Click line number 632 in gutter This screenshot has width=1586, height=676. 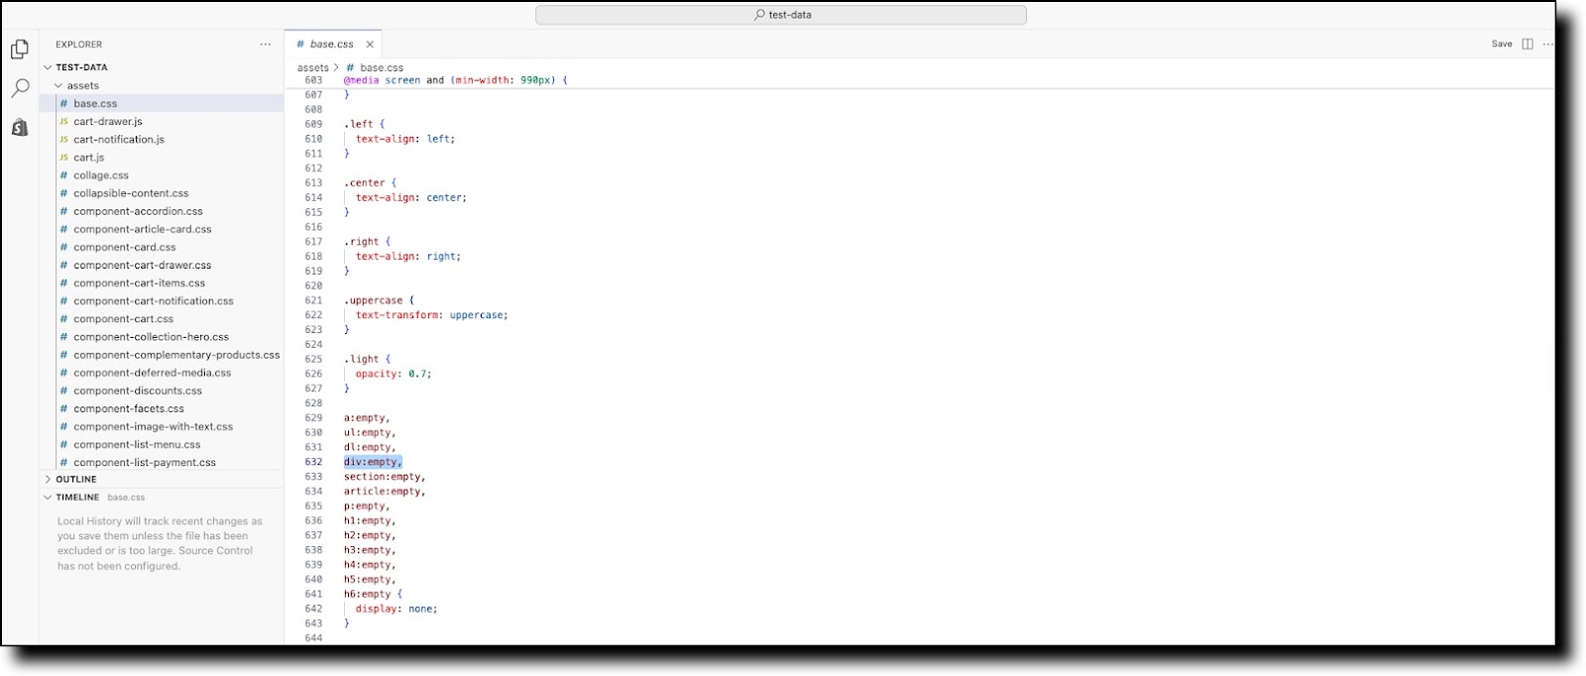(313, 462)
